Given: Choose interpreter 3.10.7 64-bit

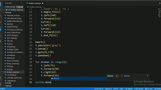Looking at the screenshot, I should pyautogui.click(x=139, y=89).
